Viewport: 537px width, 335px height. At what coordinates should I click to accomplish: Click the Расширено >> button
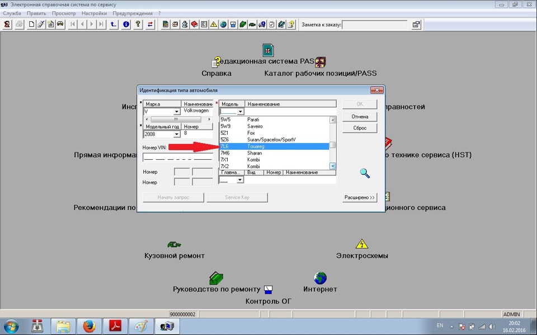(x=360, y=197)
